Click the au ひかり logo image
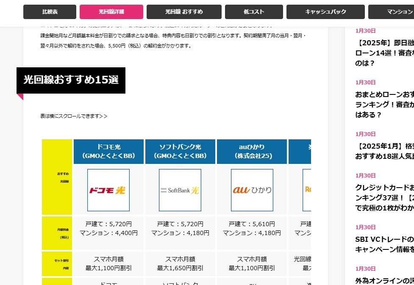The height and width of the screenshot is (285, 414). pyautogui.click(x=252, y=190)
